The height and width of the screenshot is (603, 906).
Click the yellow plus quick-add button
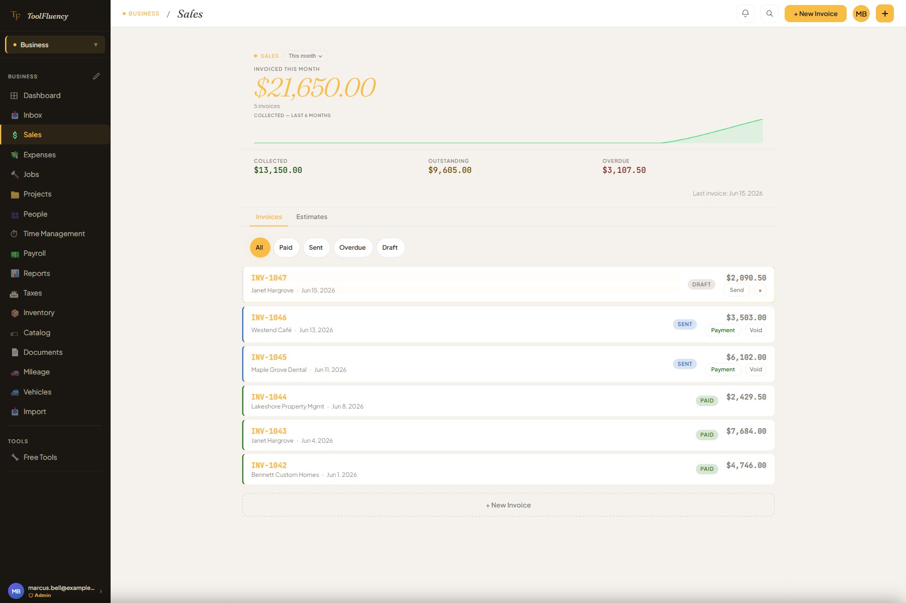coord(884,14)
